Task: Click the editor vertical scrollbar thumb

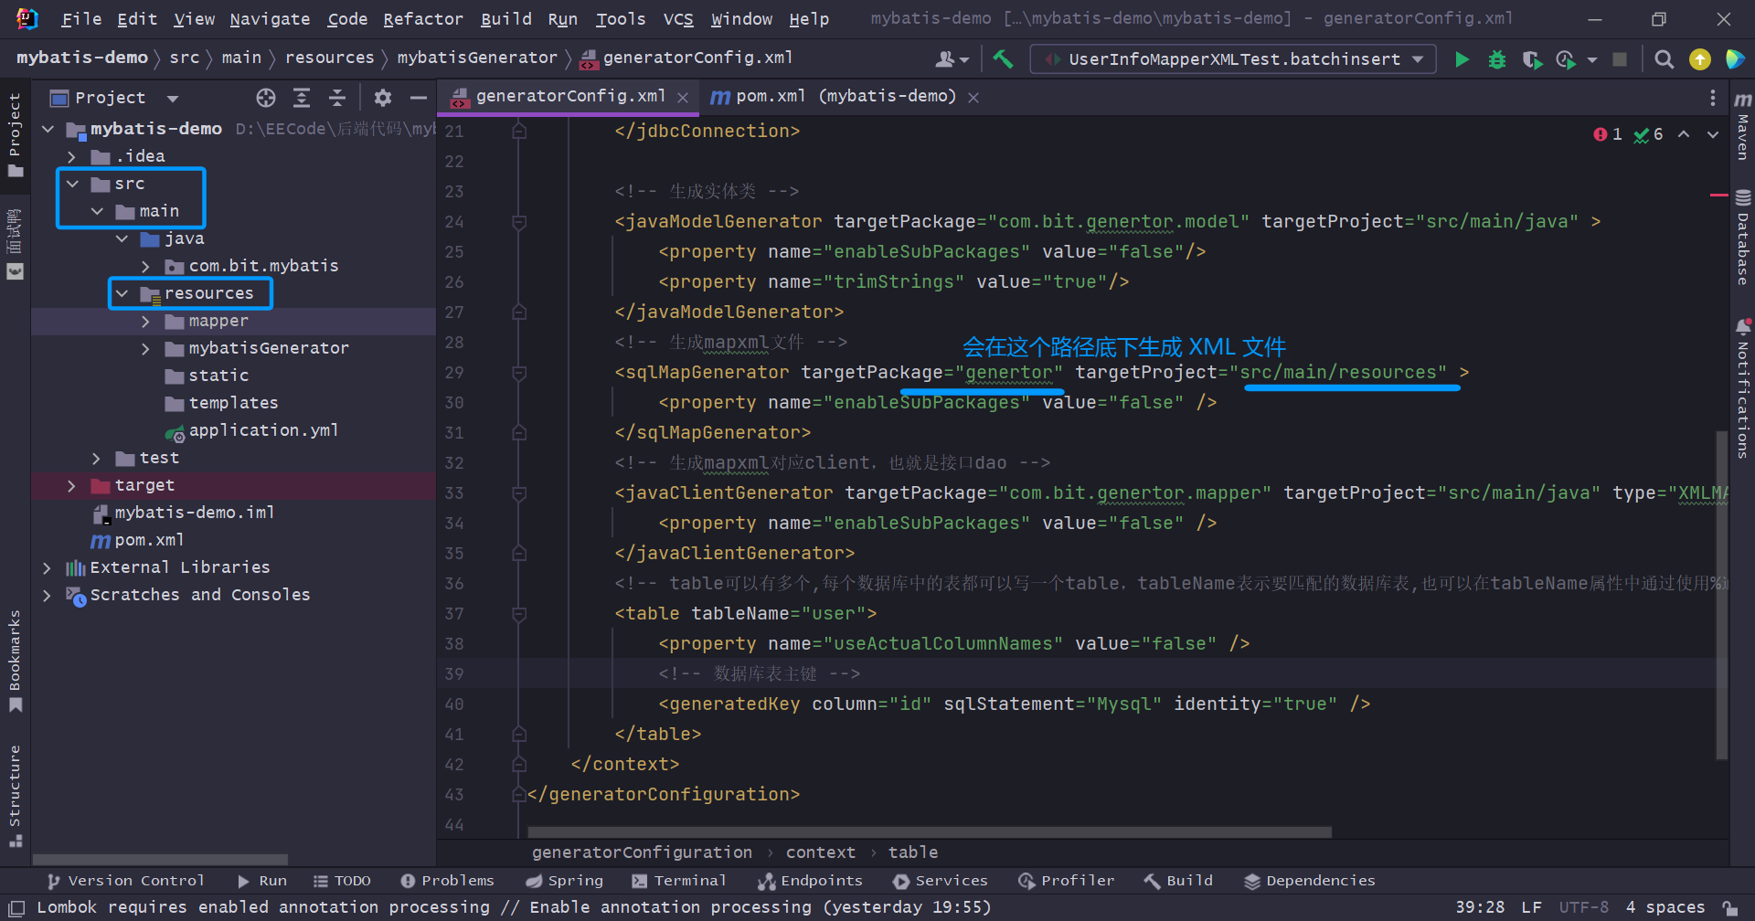Action: (1722, 594)
